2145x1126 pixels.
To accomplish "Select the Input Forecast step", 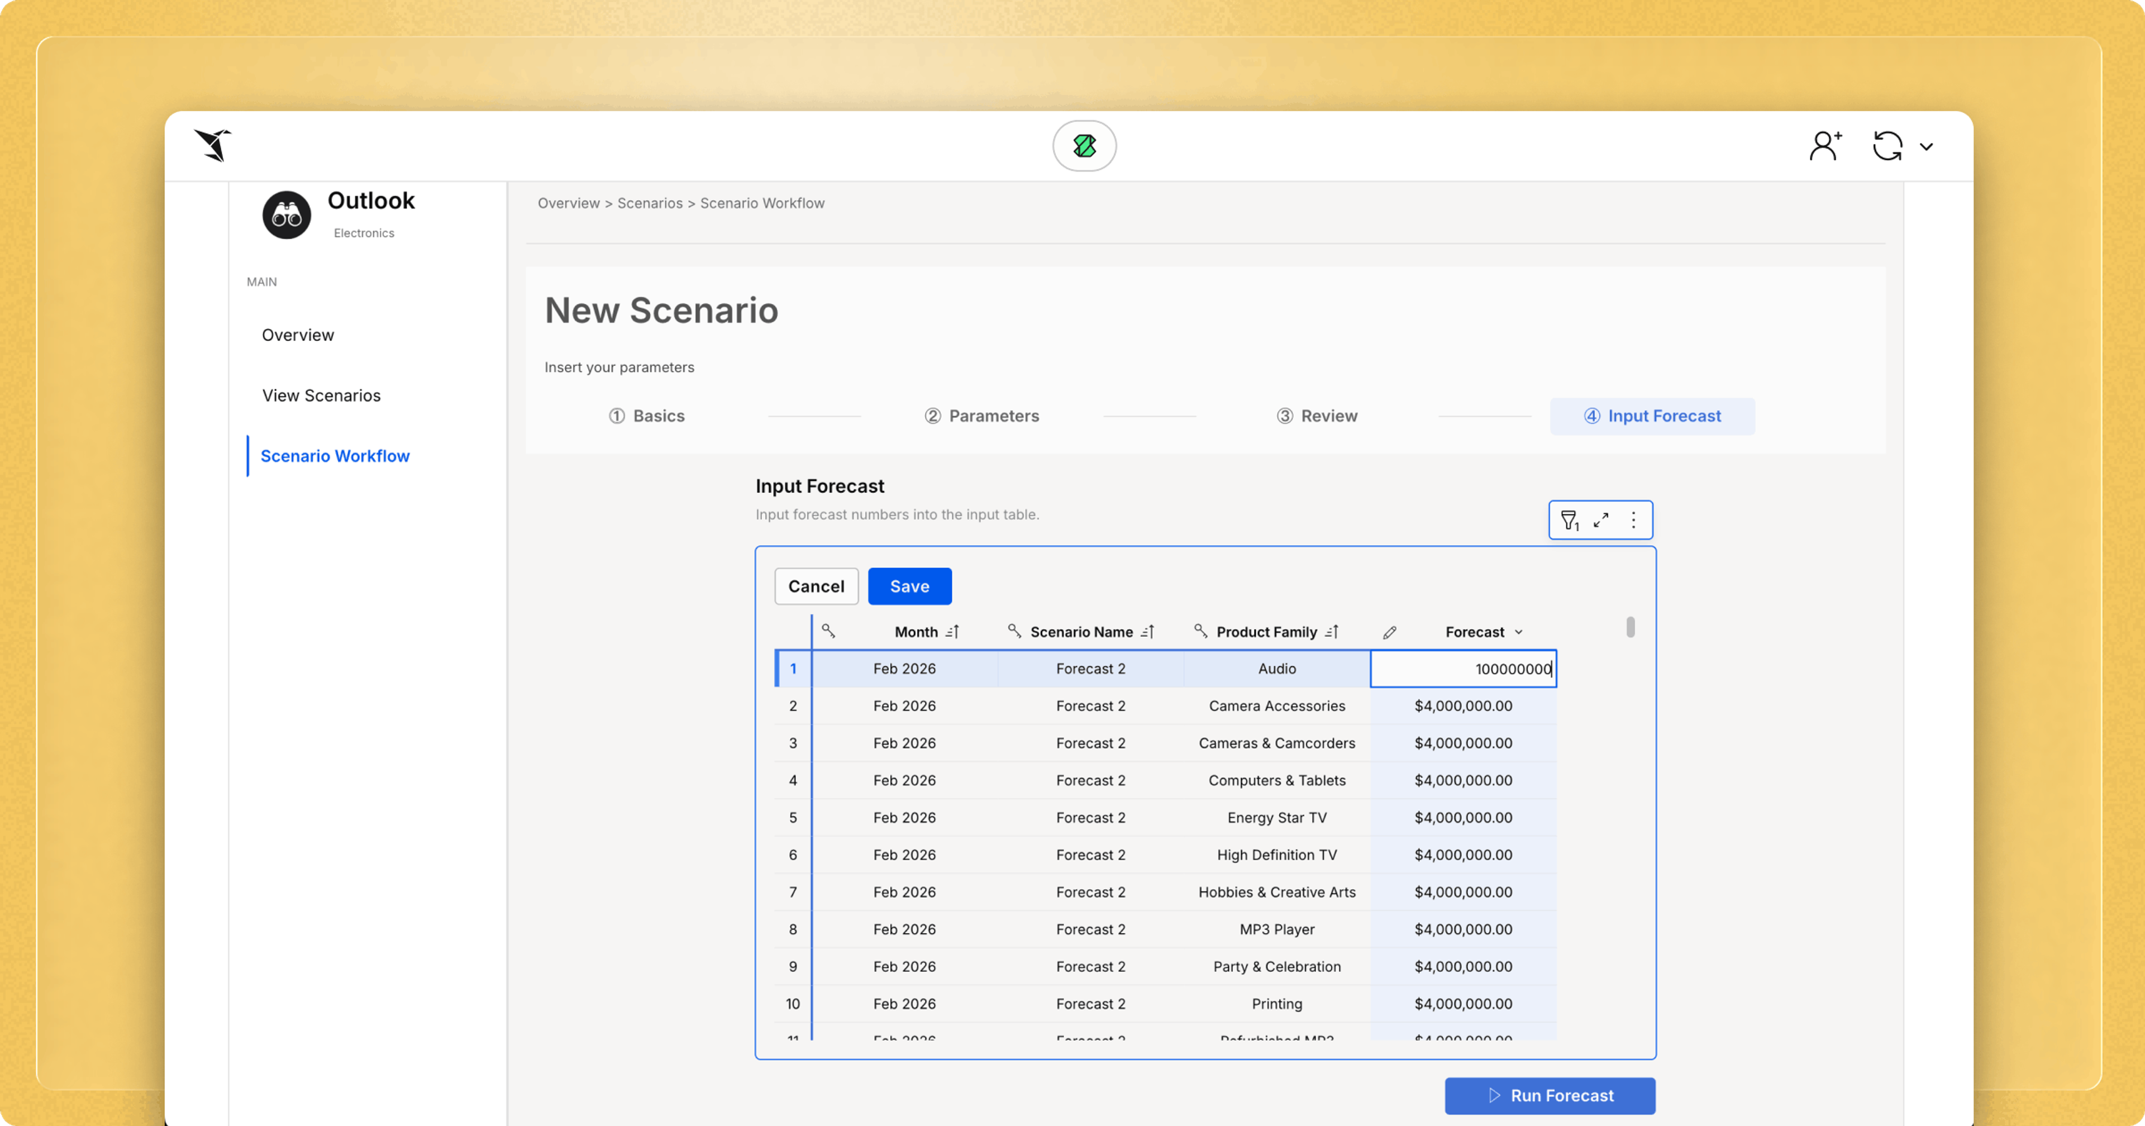I will [x=1652, y=416].
